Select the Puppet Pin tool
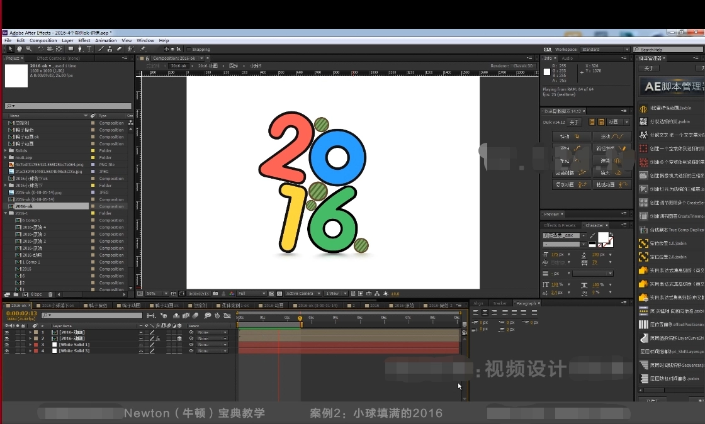 coord(142,49)
